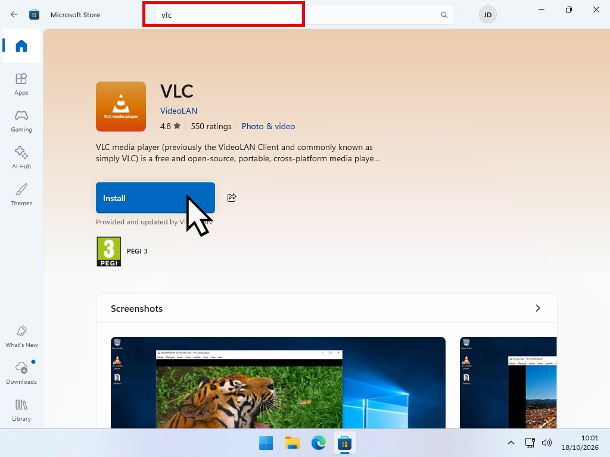Click the search magnifier icon
Image resolution: width=610 pixels, height=457 pixels.
(444, 15)
